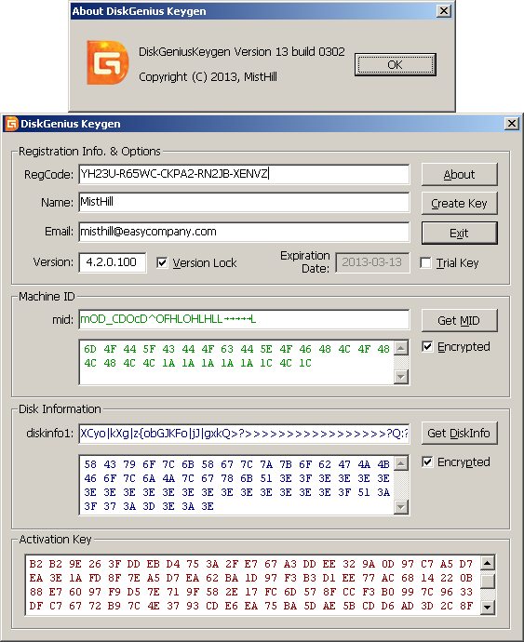Click Machine ID hex box scroll down arrow
Screen dimensions: 524x642
[401, 377]
